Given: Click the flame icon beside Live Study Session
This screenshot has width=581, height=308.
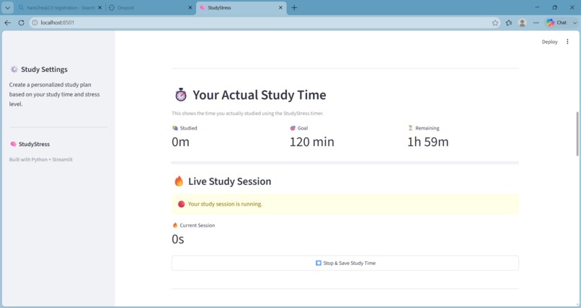Looking at the screenshot, I should 179,181.
